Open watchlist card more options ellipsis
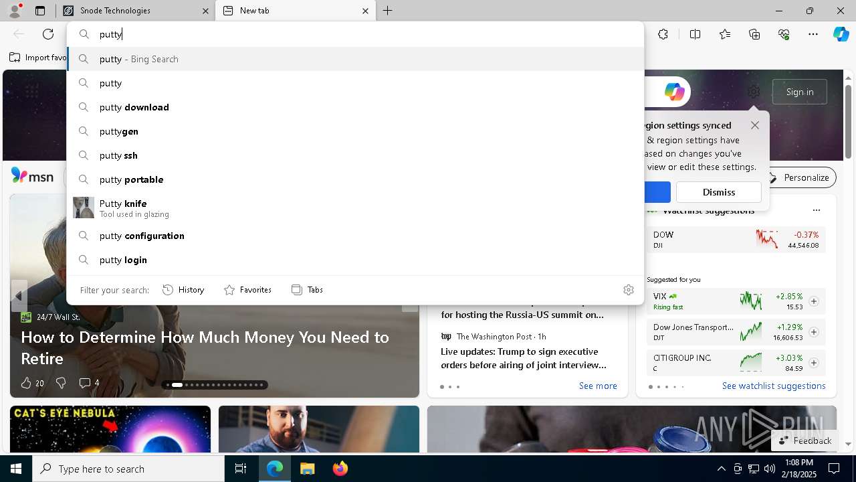This screenshot has height=482, width=856. tap(816, 210)
